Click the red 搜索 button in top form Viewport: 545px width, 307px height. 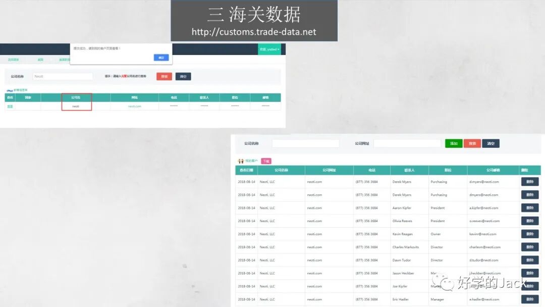163,76
